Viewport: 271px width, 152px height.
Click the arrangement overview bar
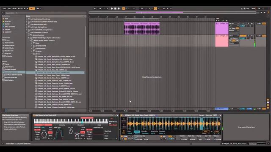(172, 13)
